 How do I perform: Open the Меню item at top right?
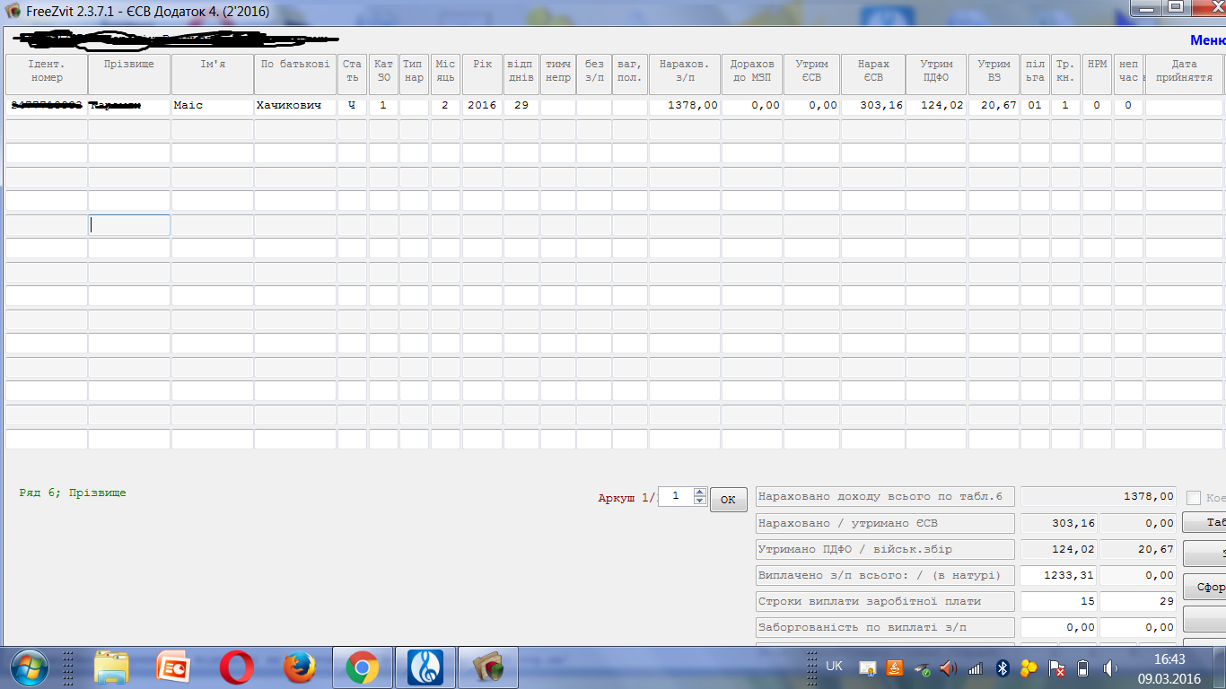coord(1207,40)
